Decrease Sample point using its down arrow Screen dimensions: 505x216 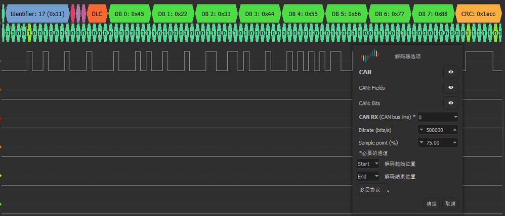422,143
